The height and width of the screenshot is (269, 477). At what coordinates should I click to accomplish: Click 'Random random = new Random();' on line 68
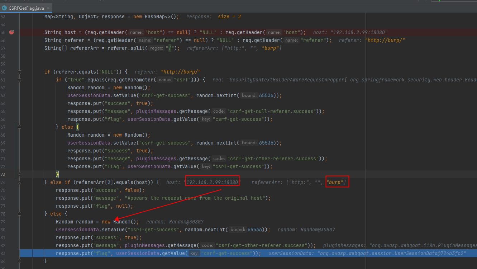click(x=109, y=135)
